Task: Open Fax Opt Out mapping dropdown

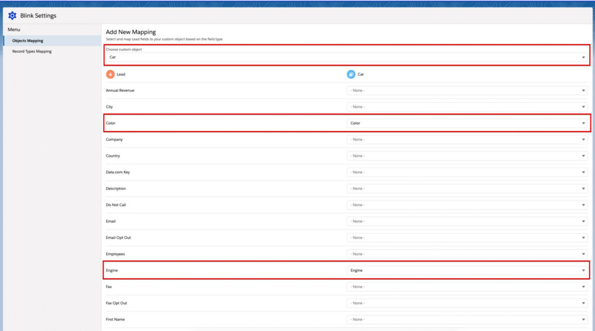Action: (x=467, y=303)
